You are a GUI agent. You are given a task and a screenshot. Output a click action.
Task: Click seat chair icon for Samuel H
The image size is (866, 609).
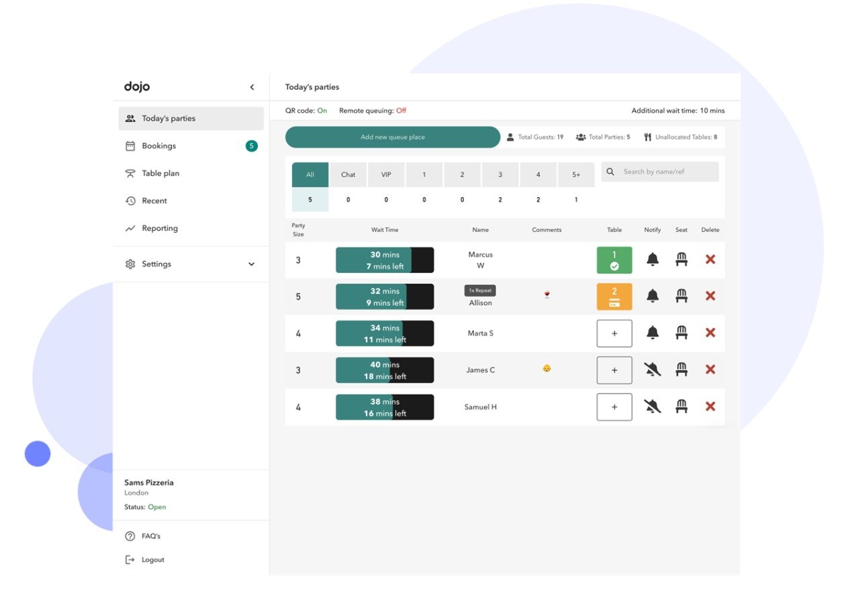click(681, 406)
